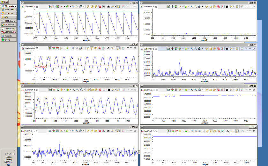
Task: Open zoom mode dropdown arrow in DualTimeB -3
Action: pos(203,131)
